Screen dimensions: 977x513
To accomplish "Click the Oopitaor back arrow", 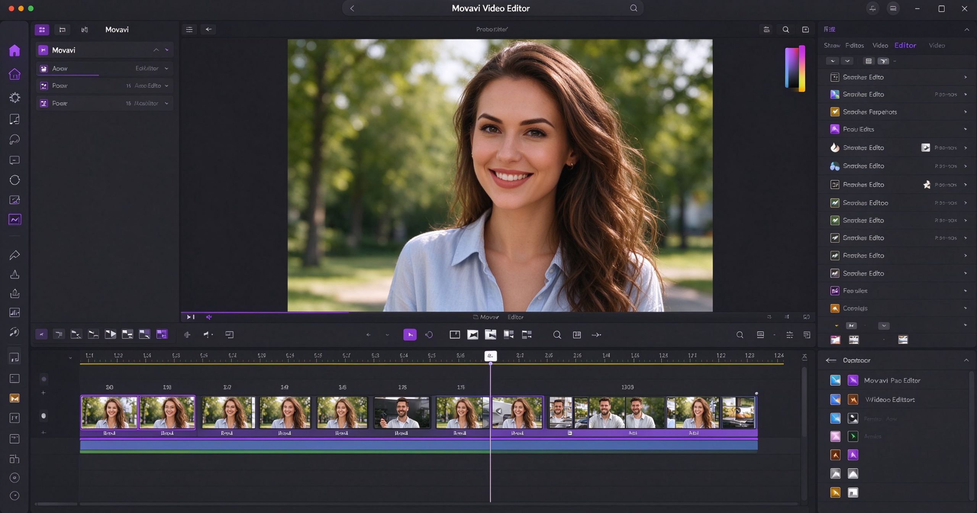I will [830, 360].
